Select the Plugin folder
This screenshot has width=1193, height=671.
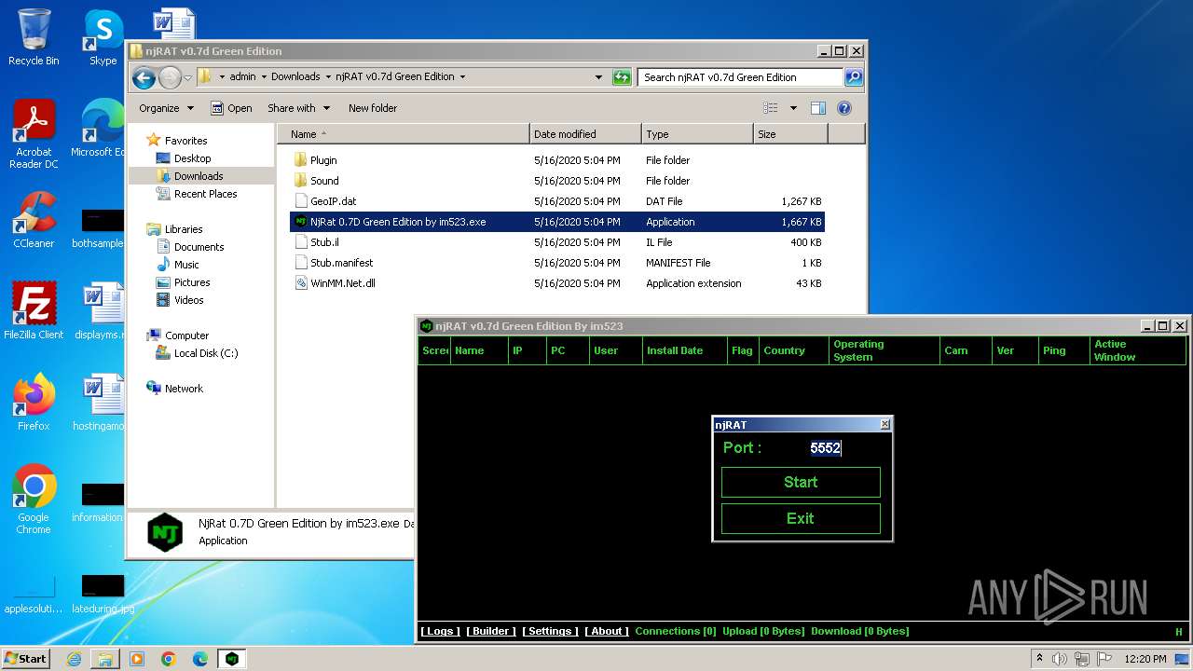[323, 160]
